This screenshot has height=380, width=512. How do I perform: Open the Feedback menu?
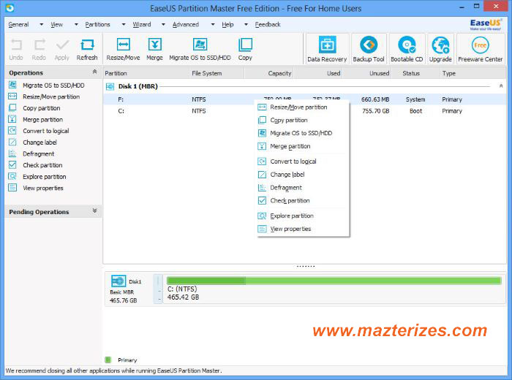[268, 24]
